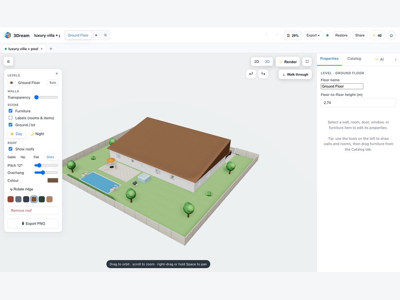Image resolution: width=400 pixels, height=300 pixels.
Task: Open the AI tab
Action: pyautogui.click(x=379, y=60)
